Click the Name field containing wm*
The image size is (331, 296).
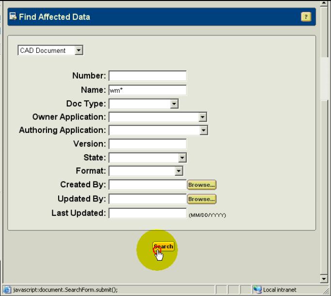click(147, 90)
